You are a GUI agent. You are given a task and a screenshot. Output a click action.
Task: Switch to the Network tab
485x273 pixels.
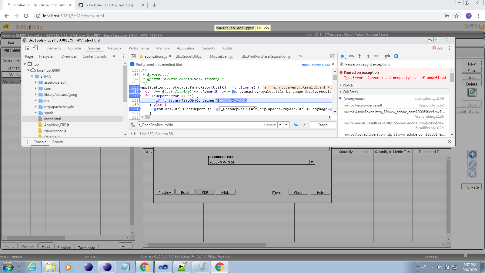pyautogui.click(x=115, y=48)
